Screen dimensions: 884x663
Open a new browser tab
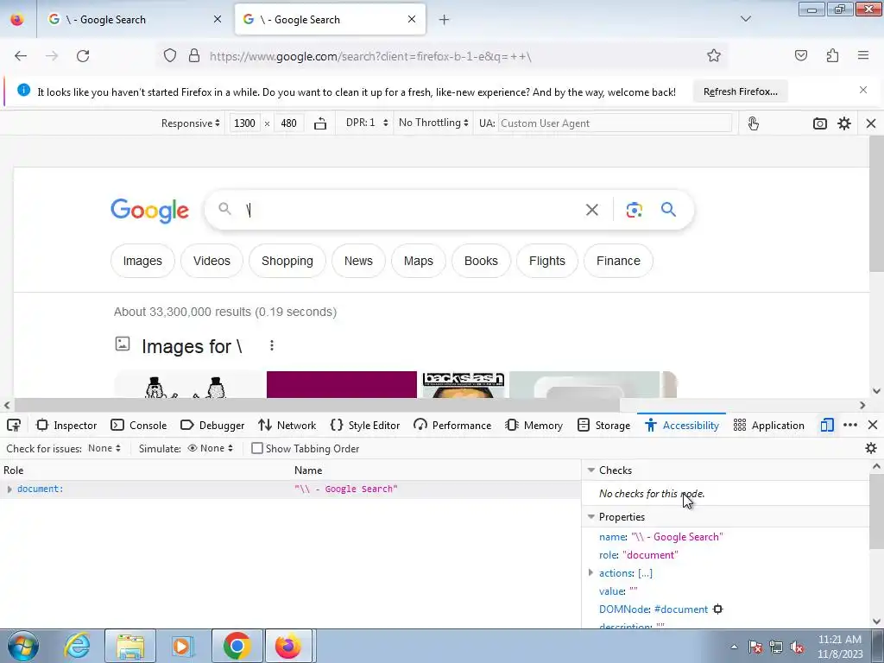coord(445,20)
